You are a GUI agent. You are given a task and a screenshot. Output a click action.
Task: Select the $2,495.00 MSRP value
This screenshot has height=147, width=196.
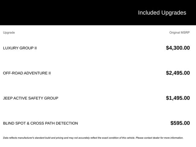click(178, 73)
